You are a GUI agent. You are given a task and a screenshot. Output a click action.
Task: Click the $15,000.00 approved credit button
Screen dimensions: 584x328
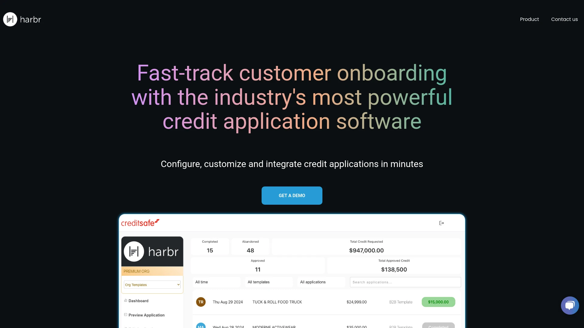click(x=438, y=302)
